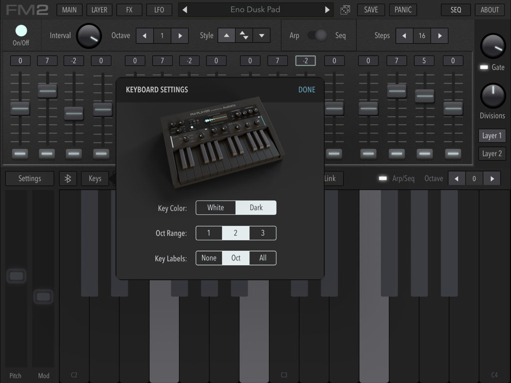Set Key Color to White
Viewport: 511px width, 383px height.
[x=216, y=207]
